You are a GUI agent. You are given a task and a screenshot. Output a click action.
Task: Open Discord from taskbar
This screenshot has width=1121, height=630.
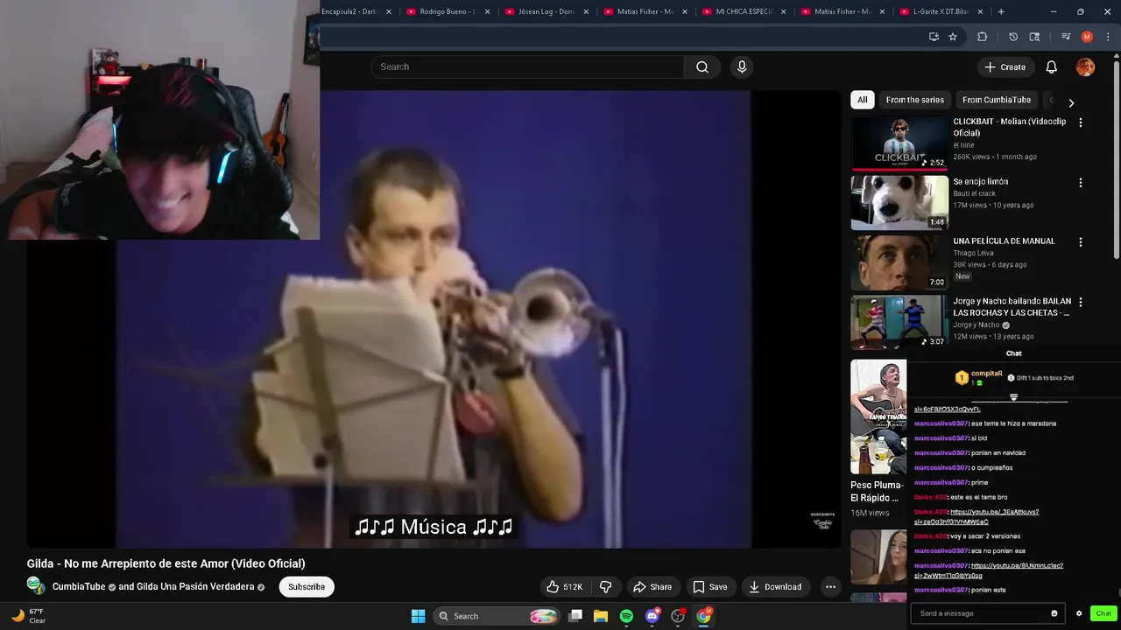click(x=652, y=616)
